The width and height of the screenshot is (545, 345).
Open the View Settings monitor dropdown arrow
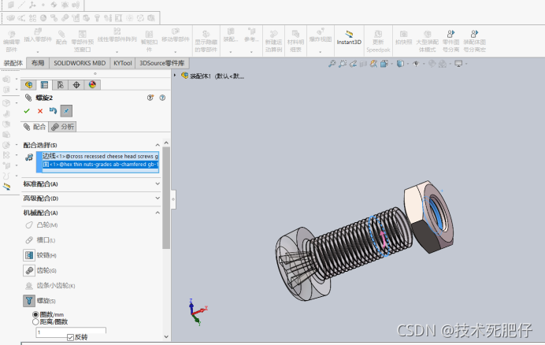(466, 64)
